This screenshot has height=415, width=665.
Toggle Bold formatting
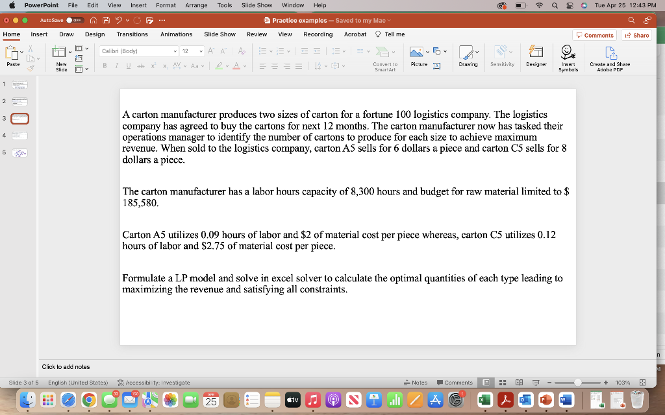pos(105,65)
